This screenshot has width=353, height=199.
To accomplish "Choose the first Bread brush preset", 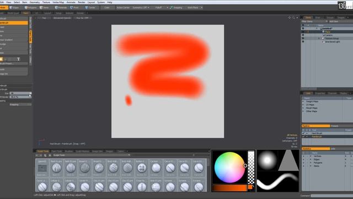I will (x=85, y=168).
